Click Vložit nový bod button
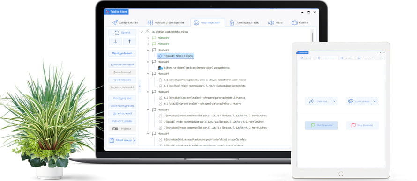The image size is (417, 181). [x=122, y=98]
